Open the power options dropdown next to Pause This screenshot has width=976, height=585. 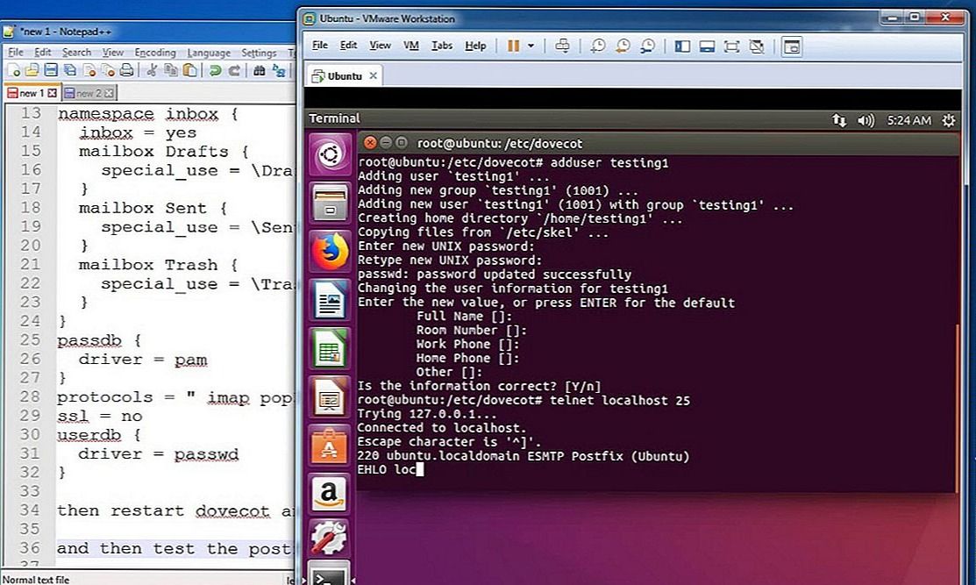pyautogui.click(x=531, y=46)
